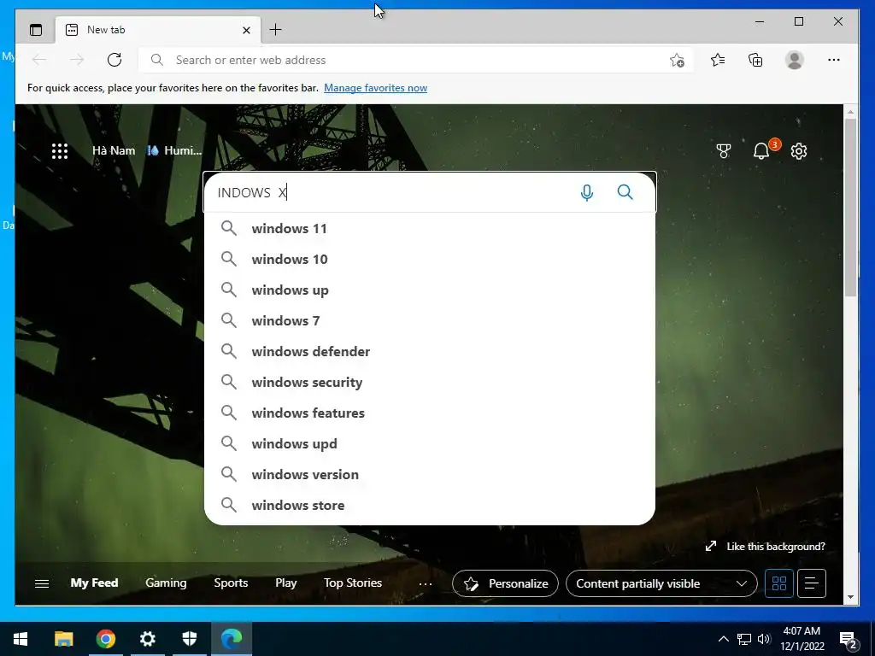875x656 pixels.
Task: Switch to Sports feed tab
Action: coord(231,583)
